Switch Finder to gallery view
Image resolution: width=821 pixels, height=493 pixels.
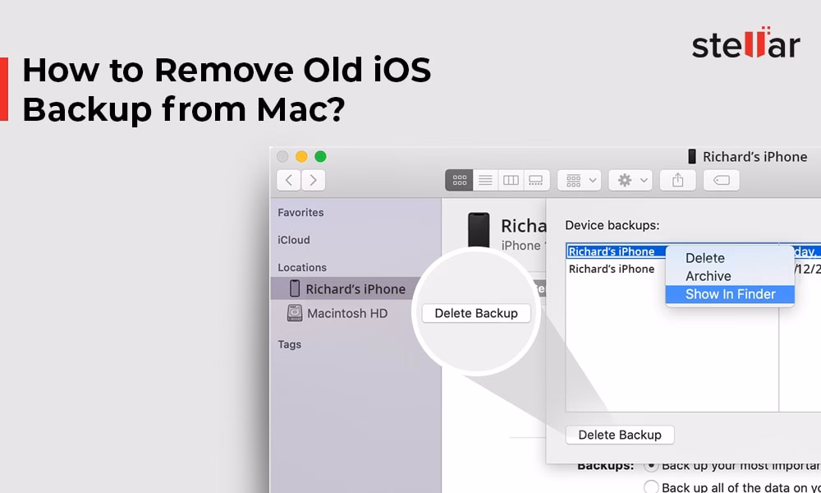535,180
